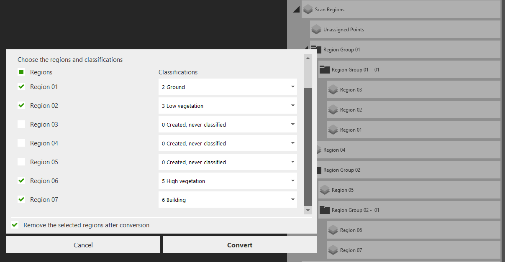Uncheck the Region 02 checkbox
Screen dimensions: 505x262
click(x=21, y=105)
